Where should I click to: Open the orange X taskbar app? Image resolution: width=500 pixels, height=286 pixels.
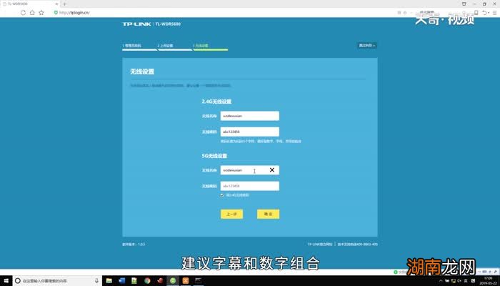pos(186,281)
